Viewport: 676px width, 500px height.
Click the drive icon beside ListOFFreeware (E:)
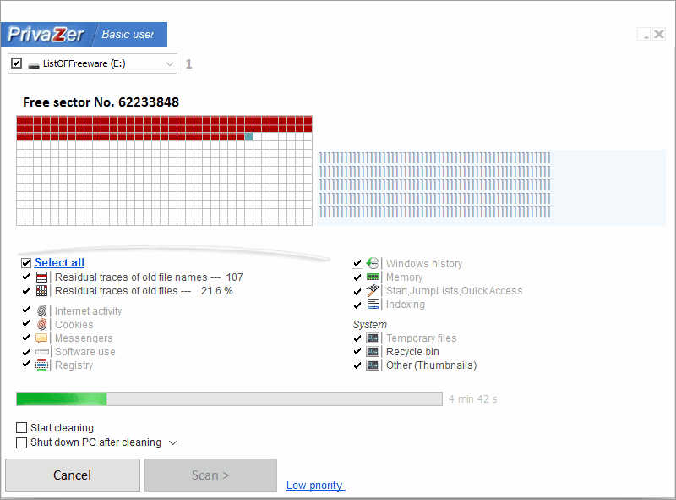(x=34, y=65)
